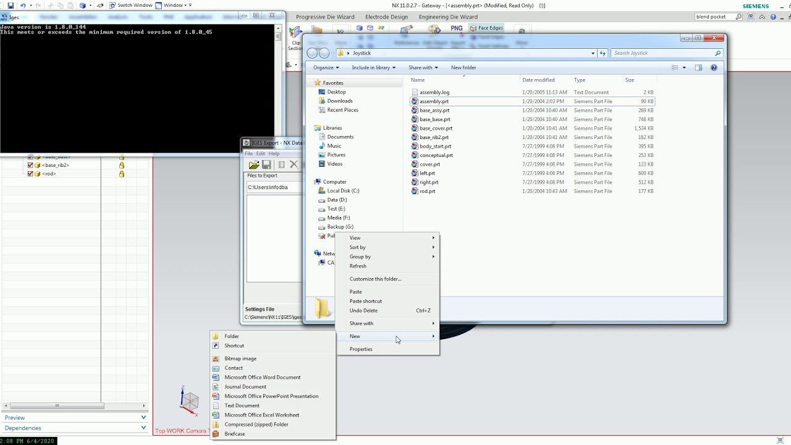Click Refresh in the context menu
The height and width of the screenshot is (445, 791).
coord(387,266)
